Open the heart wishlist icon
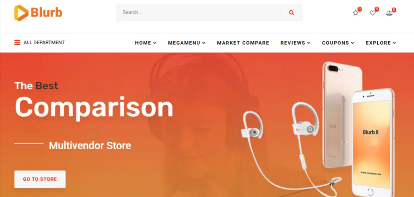The image size is (414, 197). tap(373, 13)
